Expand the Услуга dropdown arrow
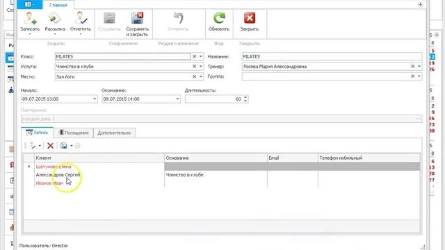Viewport: 445px width, 250px height. pyautogui.click(x=201, y=67)
